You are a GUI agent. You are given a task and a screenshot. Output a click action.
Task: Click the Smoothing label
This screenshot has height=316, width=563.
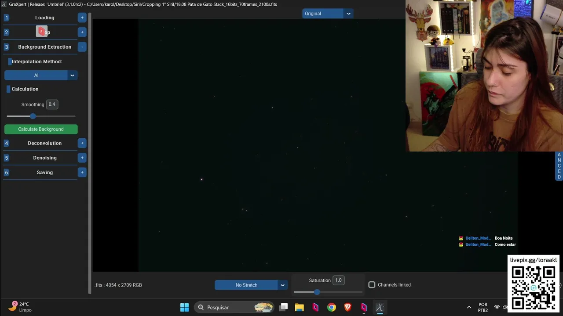tap(33, 104)
